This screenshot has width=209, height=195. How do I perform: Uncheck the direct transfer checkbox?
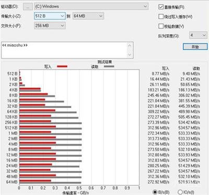(x=161, y=7)
